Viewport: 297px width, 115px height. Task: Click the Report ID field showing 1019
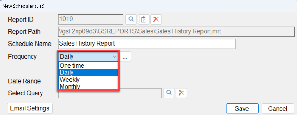click(x=91, y=19)
